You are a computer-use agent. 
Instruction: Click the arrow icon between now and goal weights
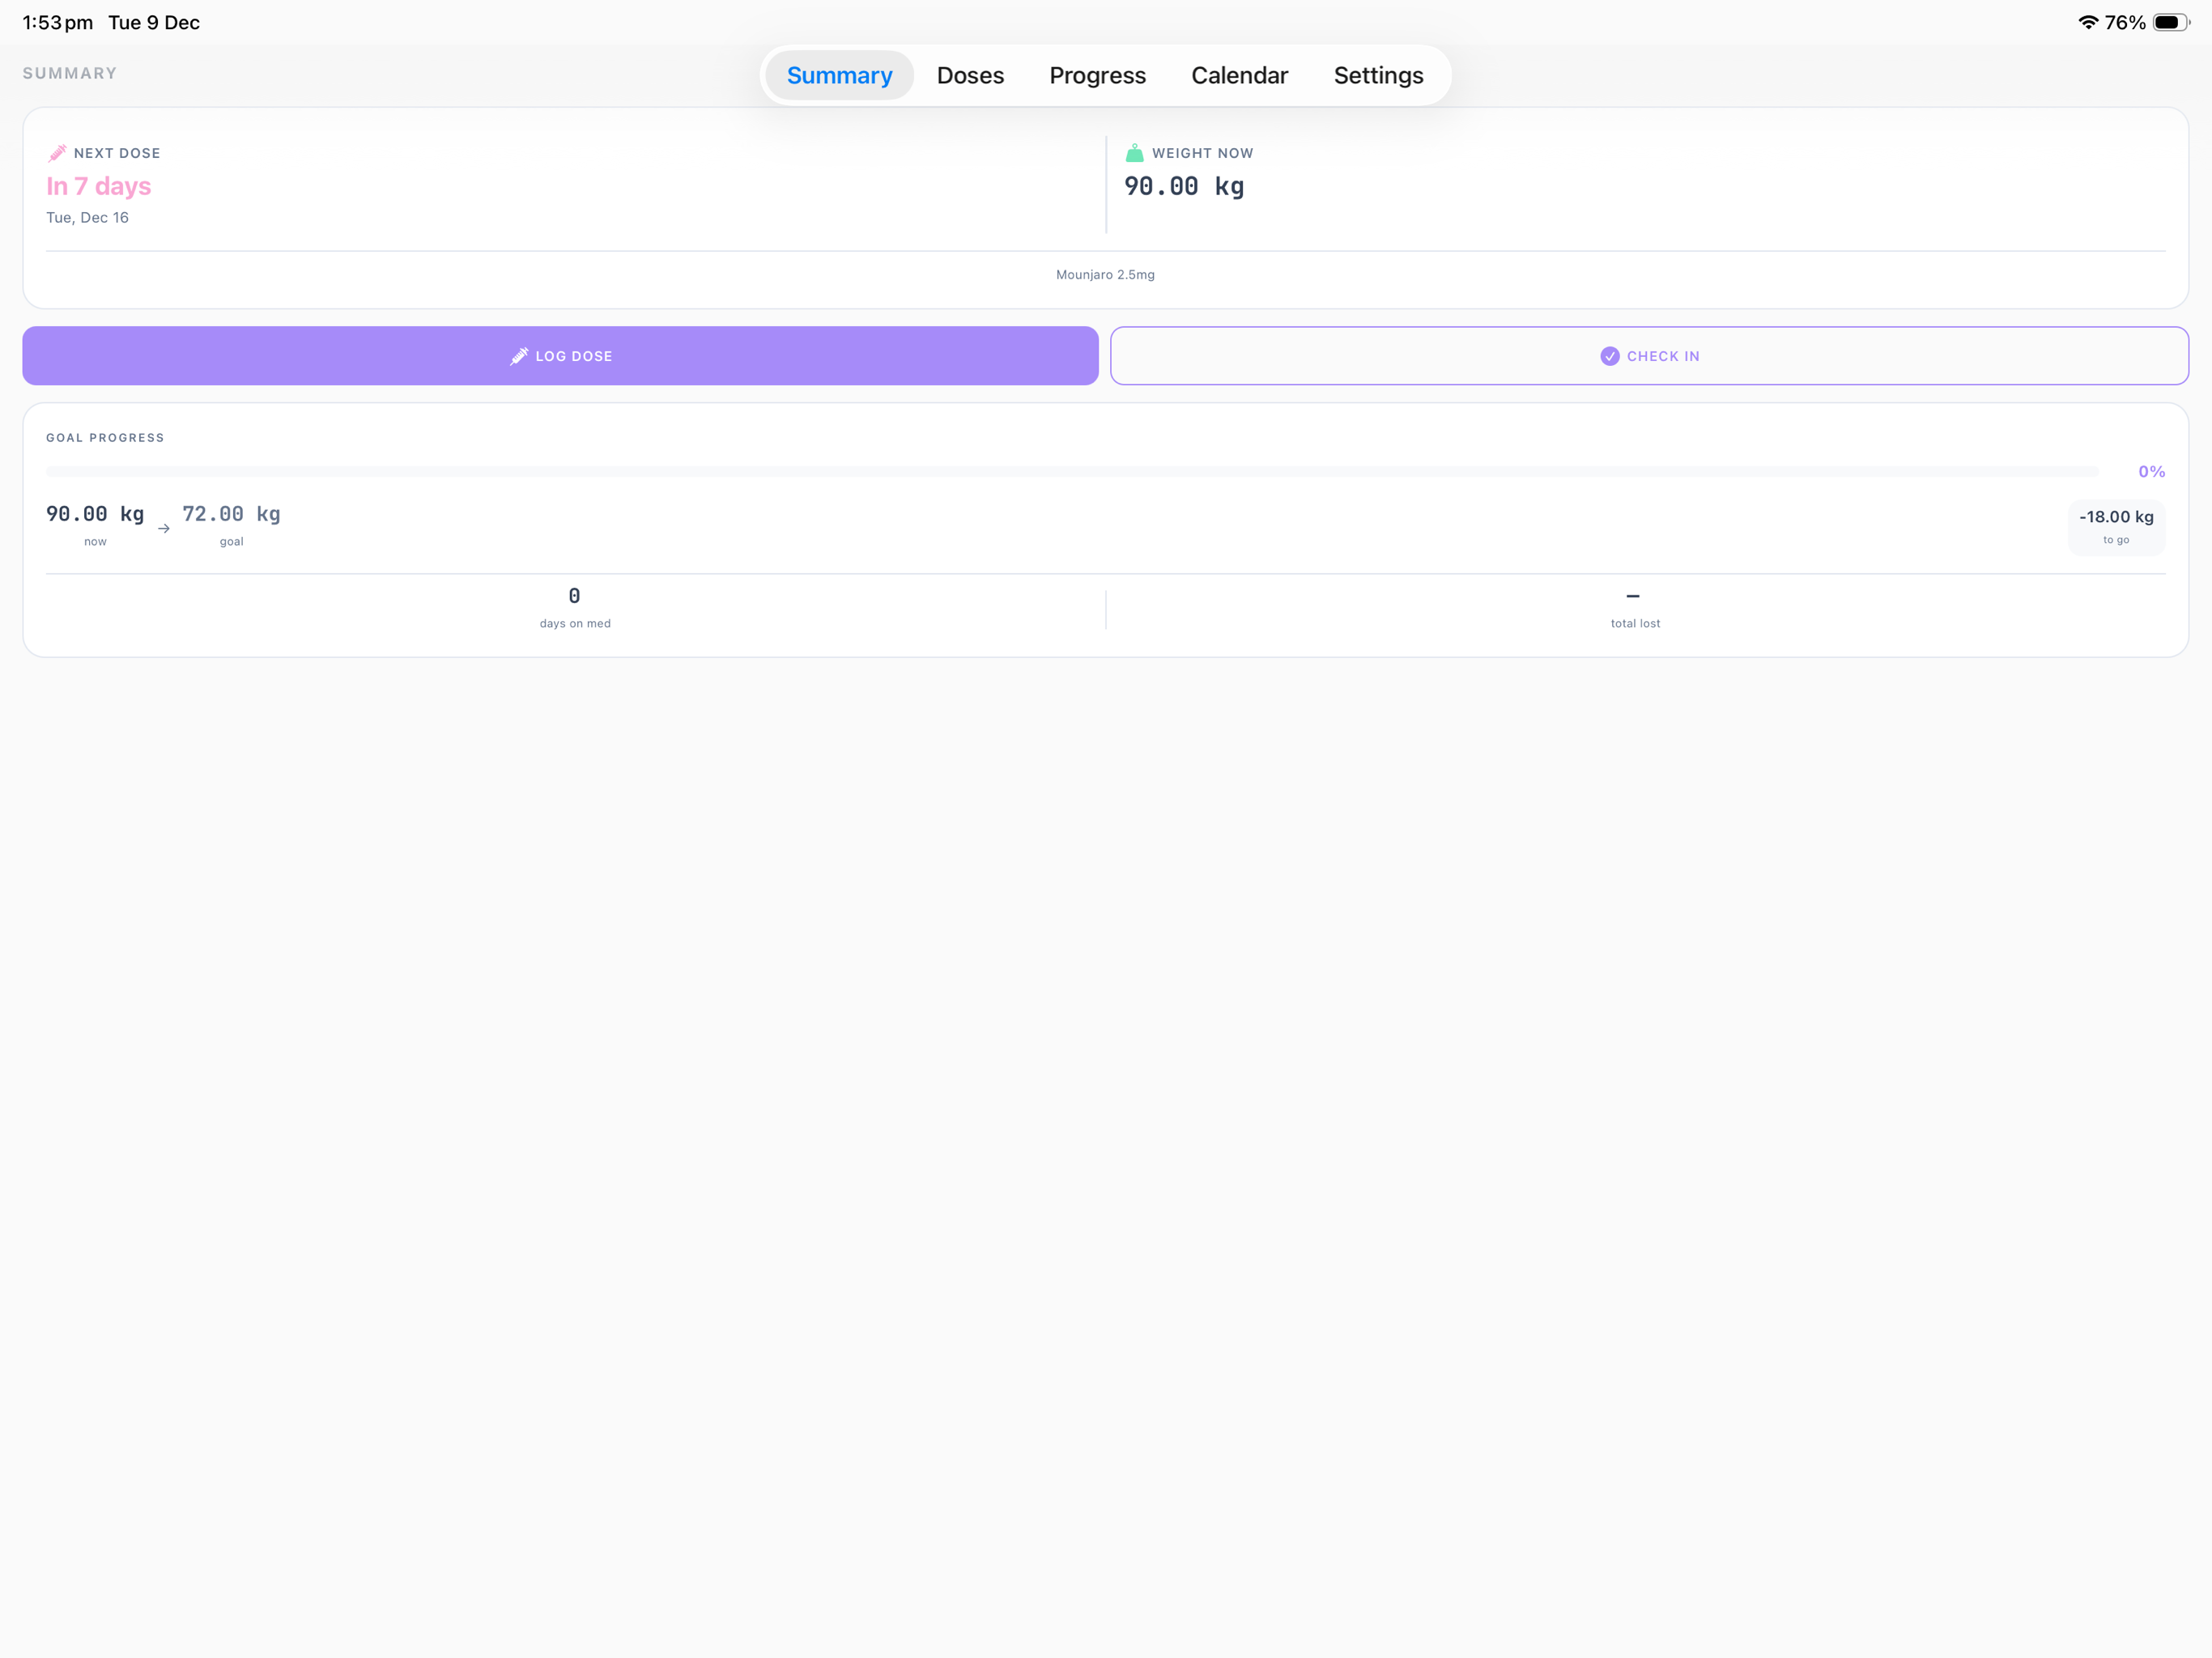[x=163, y=528]
